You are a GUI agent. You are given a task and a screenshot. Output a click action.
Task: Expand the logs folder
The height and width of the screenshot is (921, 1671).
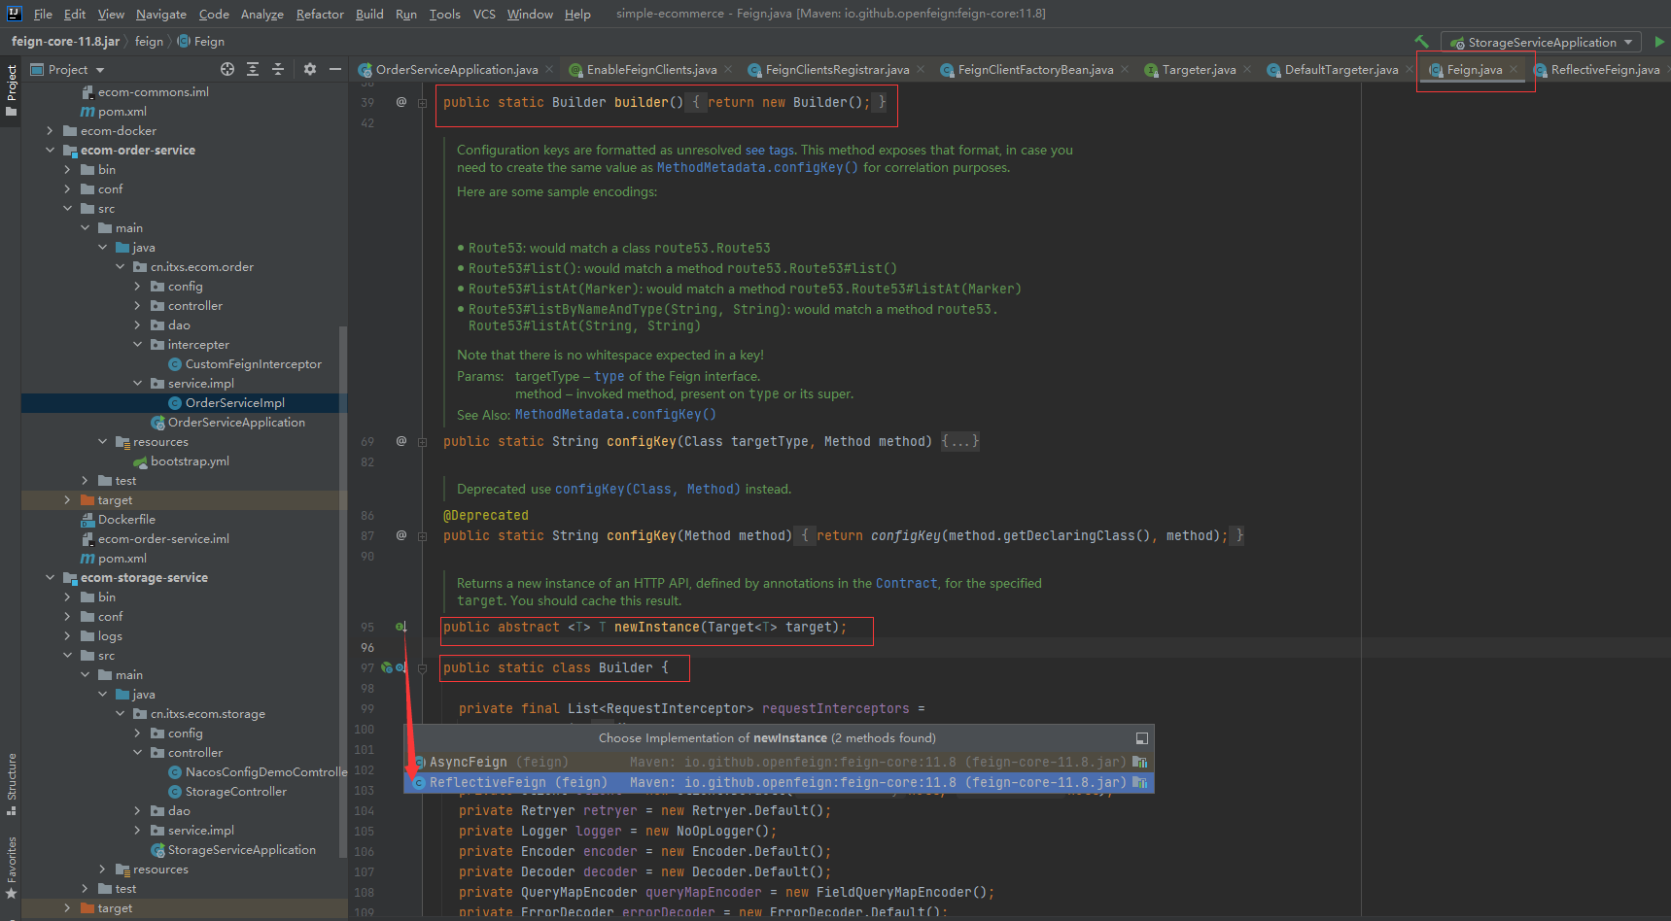tap(67, 636)
